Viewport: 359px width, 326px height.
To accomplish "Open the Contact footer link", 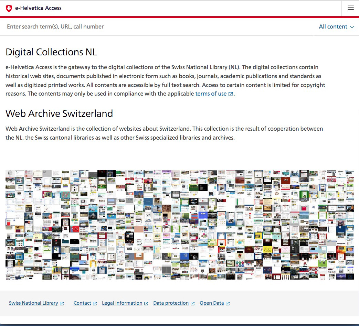I will [x=82, y=303].
